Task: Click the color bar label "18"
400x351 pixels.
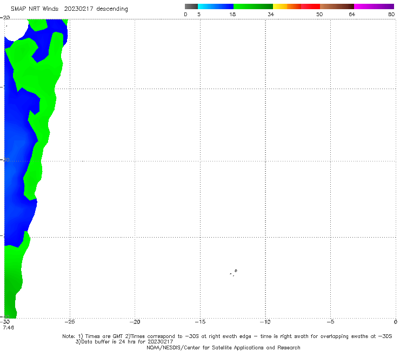Action: pyautogui.click(x=232, y=15)
